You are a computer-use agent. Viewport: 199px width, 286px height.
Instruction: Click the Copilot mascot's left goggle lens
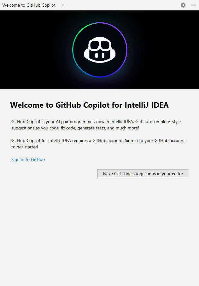(94, 45)
